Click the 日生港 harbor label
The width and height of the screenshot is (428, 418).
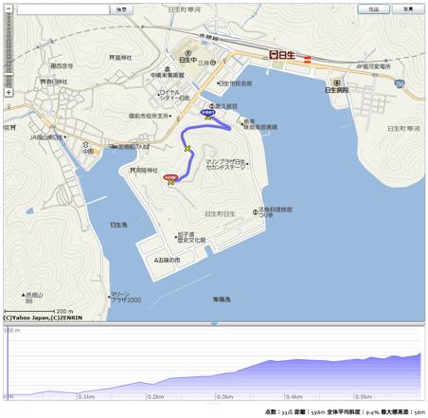click(118, 225)
